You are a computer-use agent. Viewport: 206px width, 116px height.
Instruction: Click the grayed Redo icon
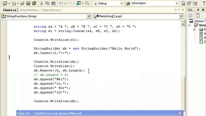coord(70,3)
